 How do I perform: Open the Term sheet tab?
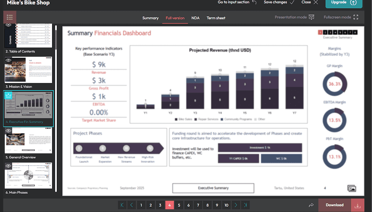tap(216, 18)
